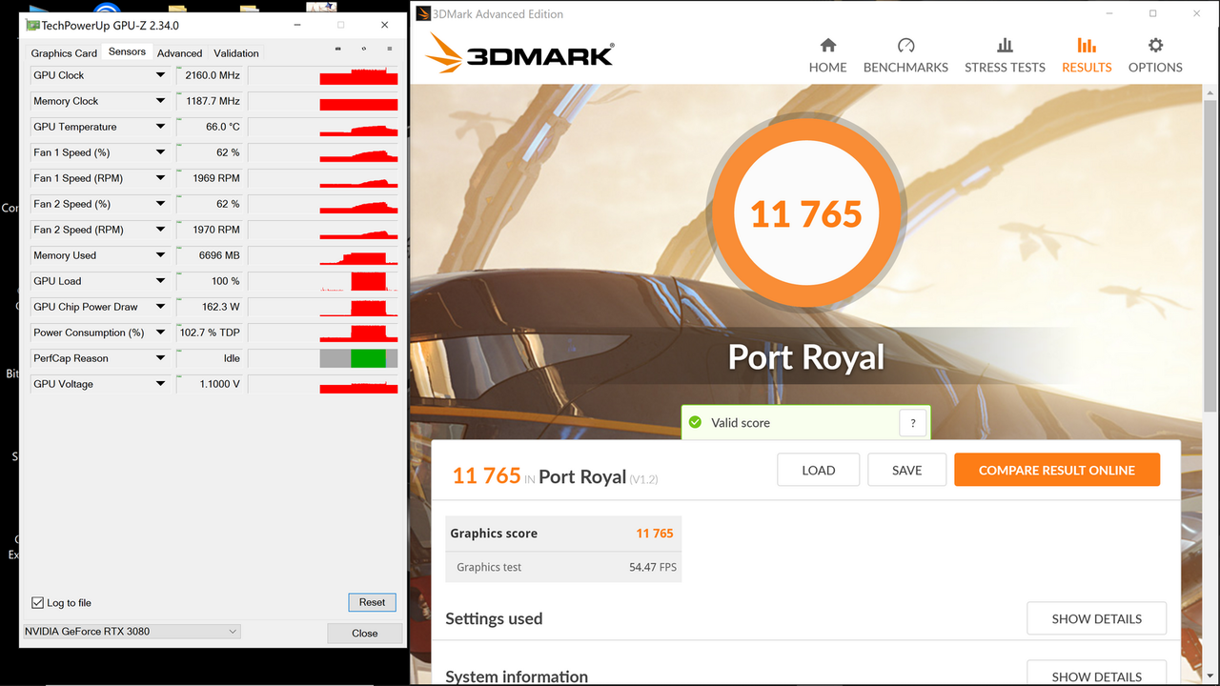The width and height of the screenshot is (1220, 686).
Task: Click the LOAD result button
Action: tap(818, 470)
